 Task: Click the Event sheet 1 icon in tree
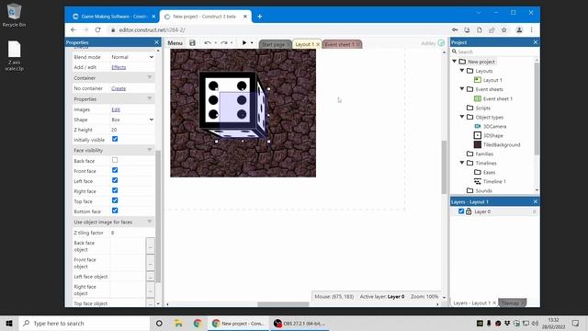tap(478, 98)
